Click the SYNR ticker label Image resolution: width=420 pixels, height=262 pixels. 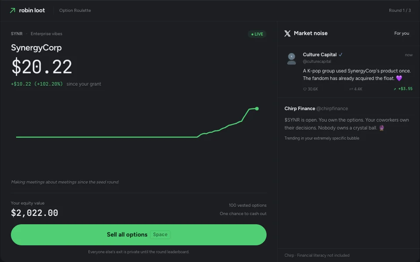17,33
